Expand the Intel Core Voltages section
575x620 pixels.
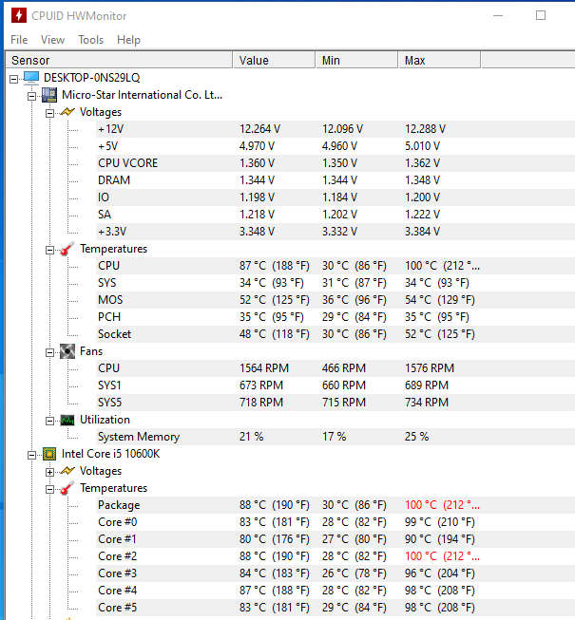(x=49, y=472)
